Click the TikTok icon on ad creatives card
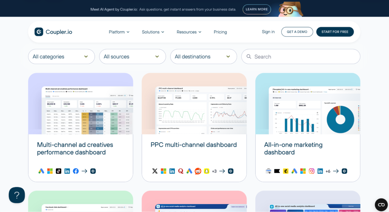389x212 pixels. (x=59, y=171)
